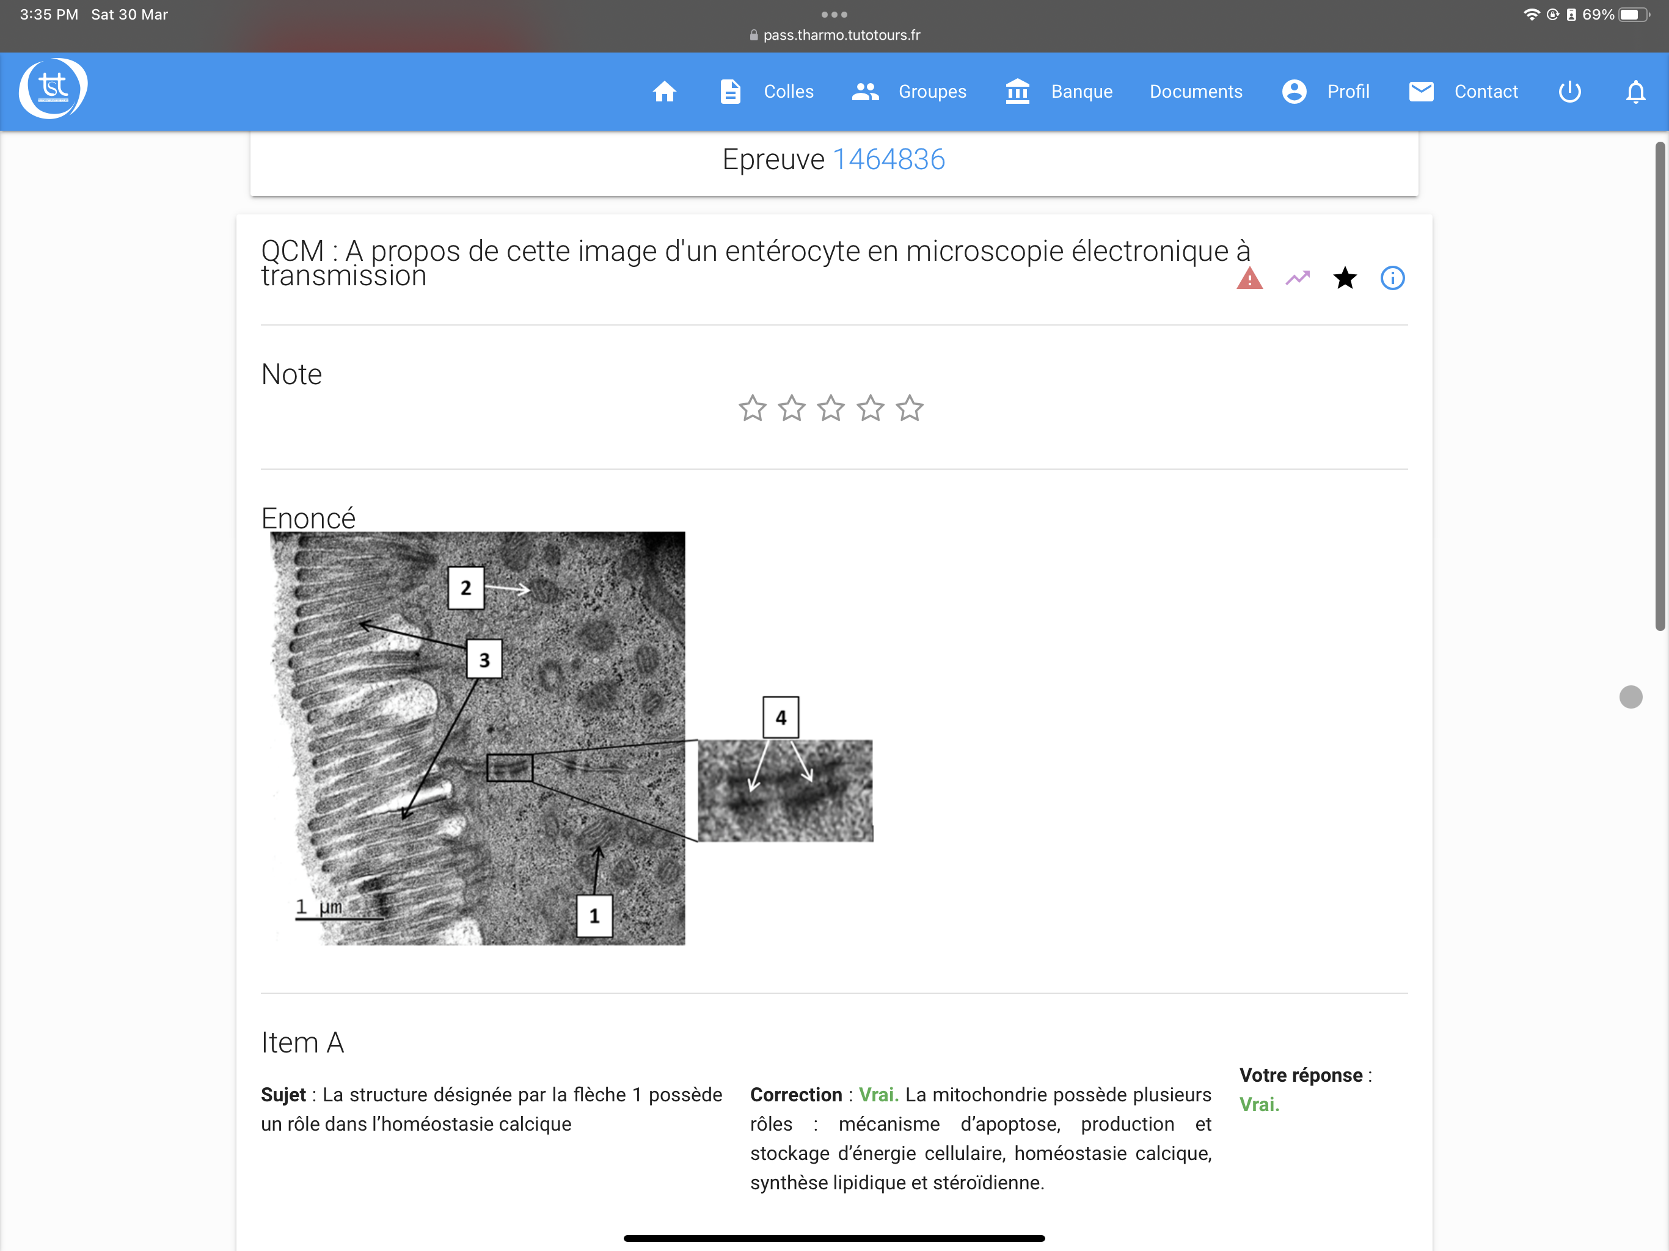Tap the home indicator bar
Screen dimensions: 1669x1251
click(834, 1238)
